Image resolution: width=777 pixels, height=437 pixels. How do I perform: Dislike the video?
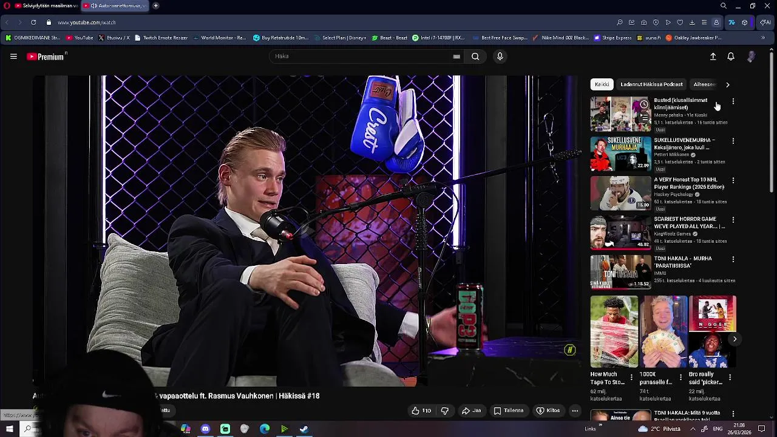445,411
